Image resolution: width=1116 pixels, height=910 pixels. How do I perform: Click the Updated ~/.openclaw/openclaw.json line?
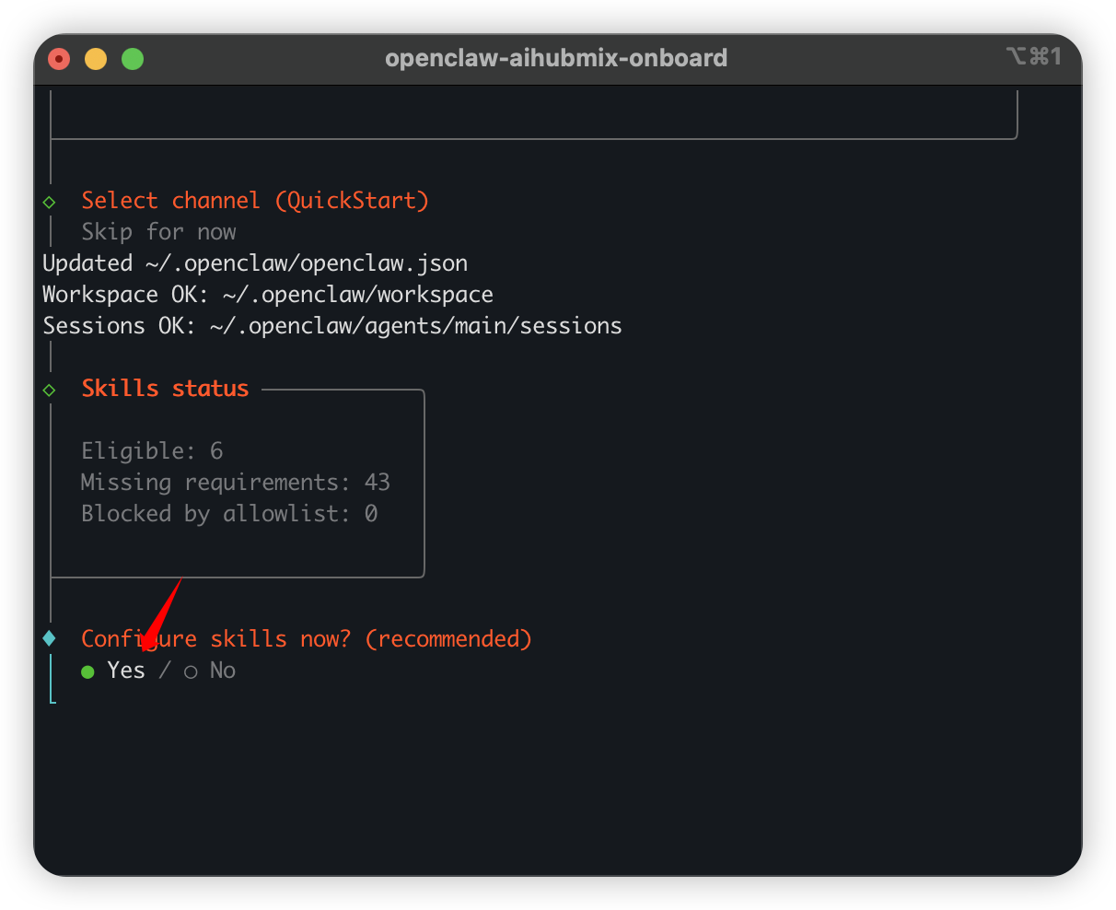tap(255, 263)
